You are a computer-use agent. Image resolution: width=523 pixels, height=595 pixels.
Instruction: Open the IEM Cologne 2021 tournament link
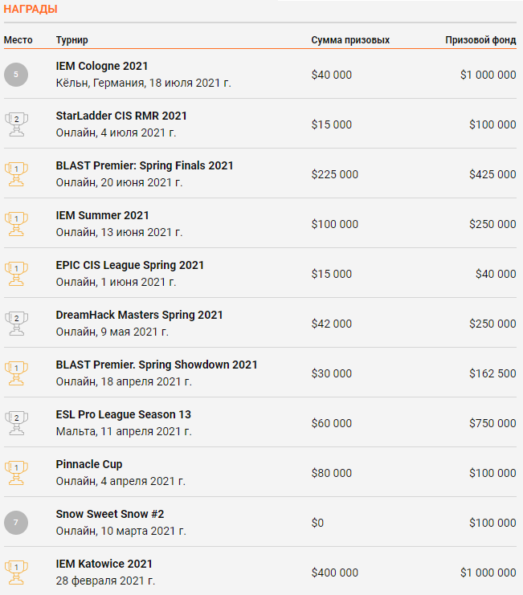coord(102,66)
